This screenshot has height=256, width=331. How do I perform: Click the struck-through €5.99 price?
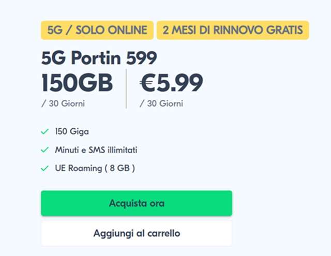coord(171,83)
